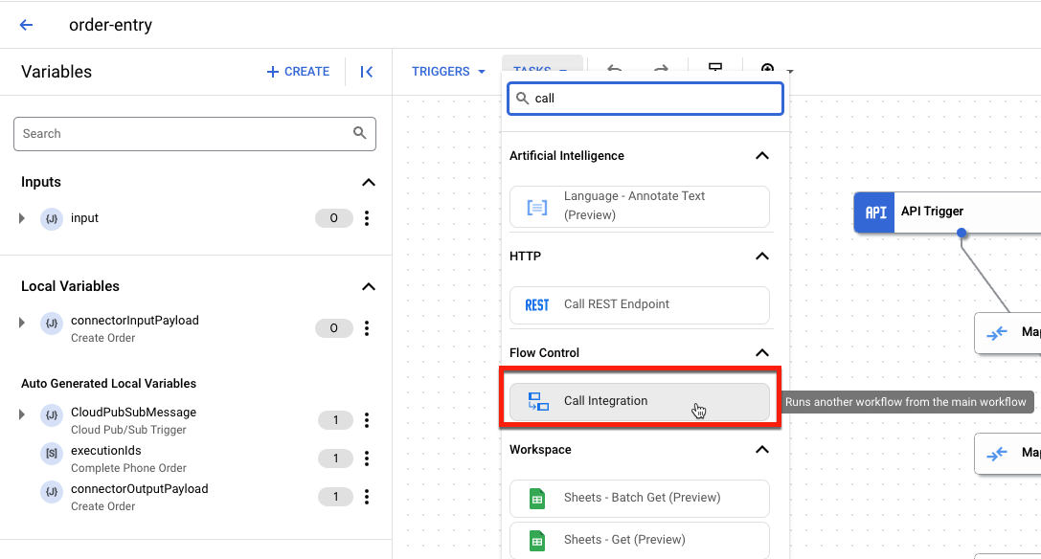The width and height of the screenshot is (1041, 559).
Task: Collapse the Flow Control category
Action: pos(762,352)
